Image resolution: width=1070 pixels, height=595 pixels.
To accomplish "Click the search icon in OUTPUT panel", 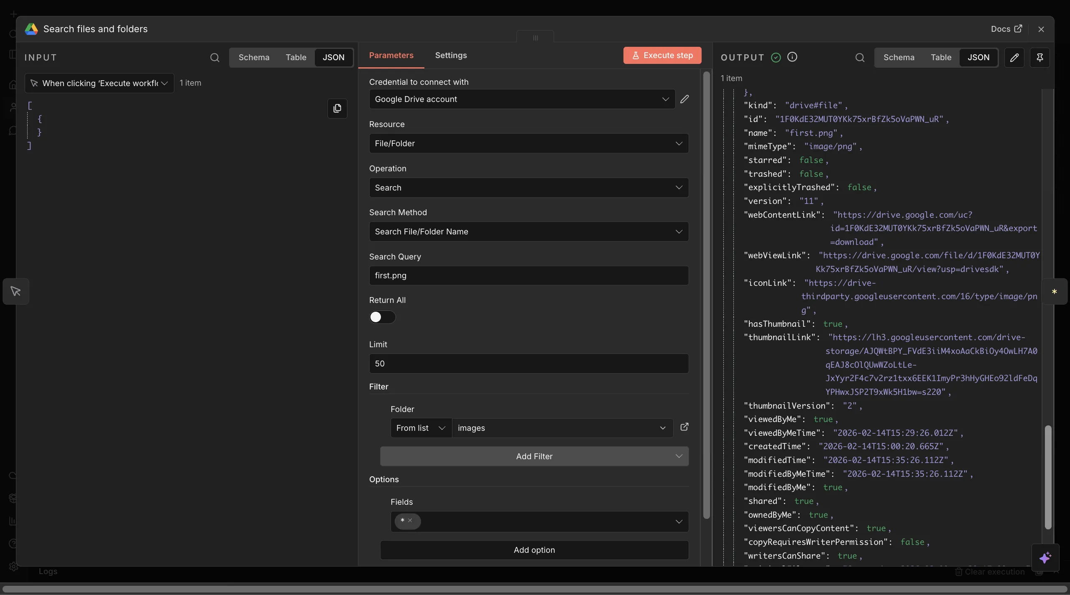I will pos(860,58).
